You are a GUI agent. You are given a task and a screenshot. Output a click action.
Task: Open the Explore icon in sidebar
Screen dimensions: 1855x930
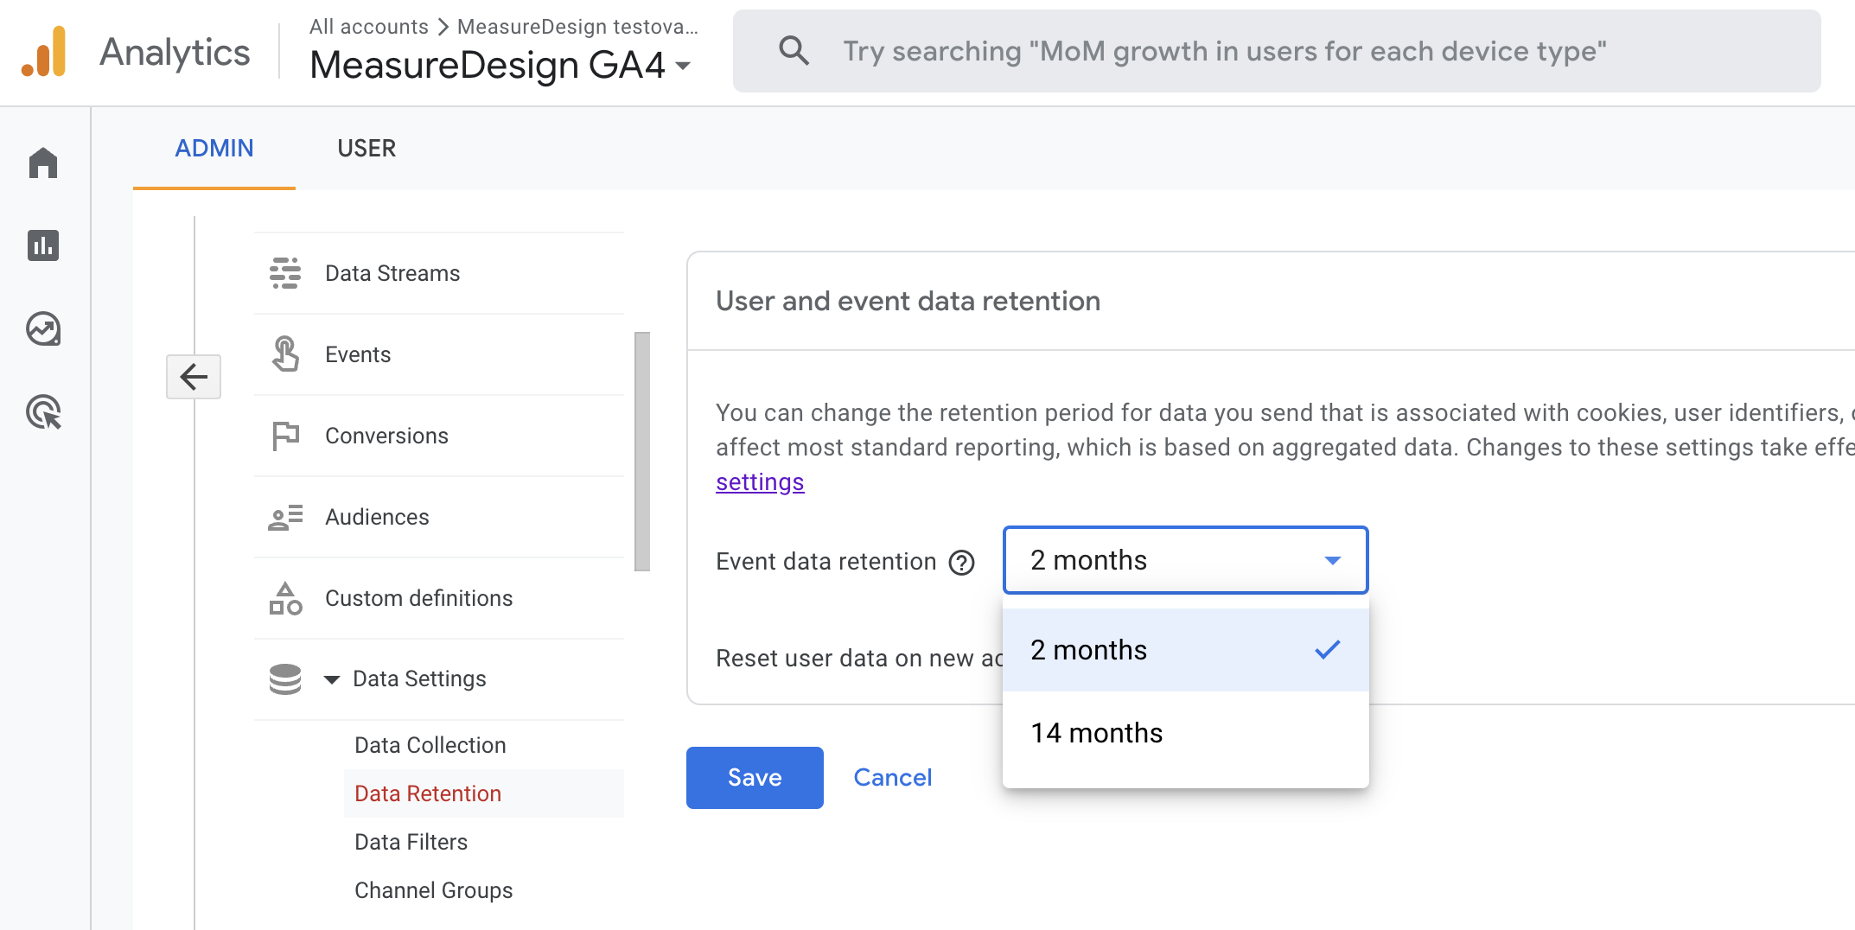(x=43, y=328)
